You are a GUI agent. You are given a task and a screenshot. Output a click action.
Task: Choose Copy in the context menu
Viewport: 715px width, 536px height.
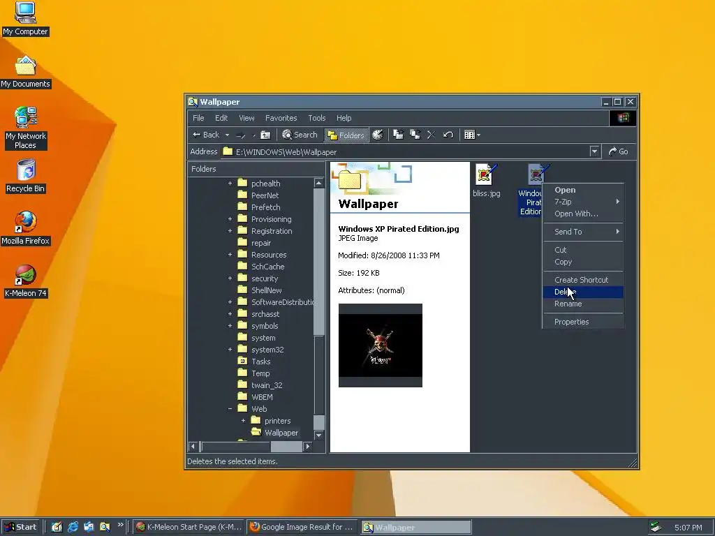(583, 262)
